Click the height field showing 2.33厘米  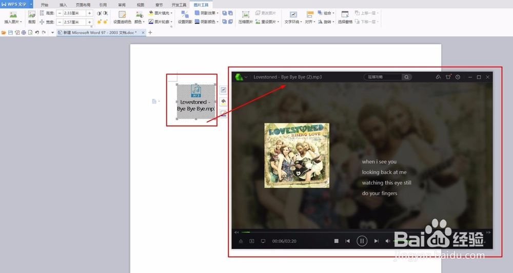74,13
